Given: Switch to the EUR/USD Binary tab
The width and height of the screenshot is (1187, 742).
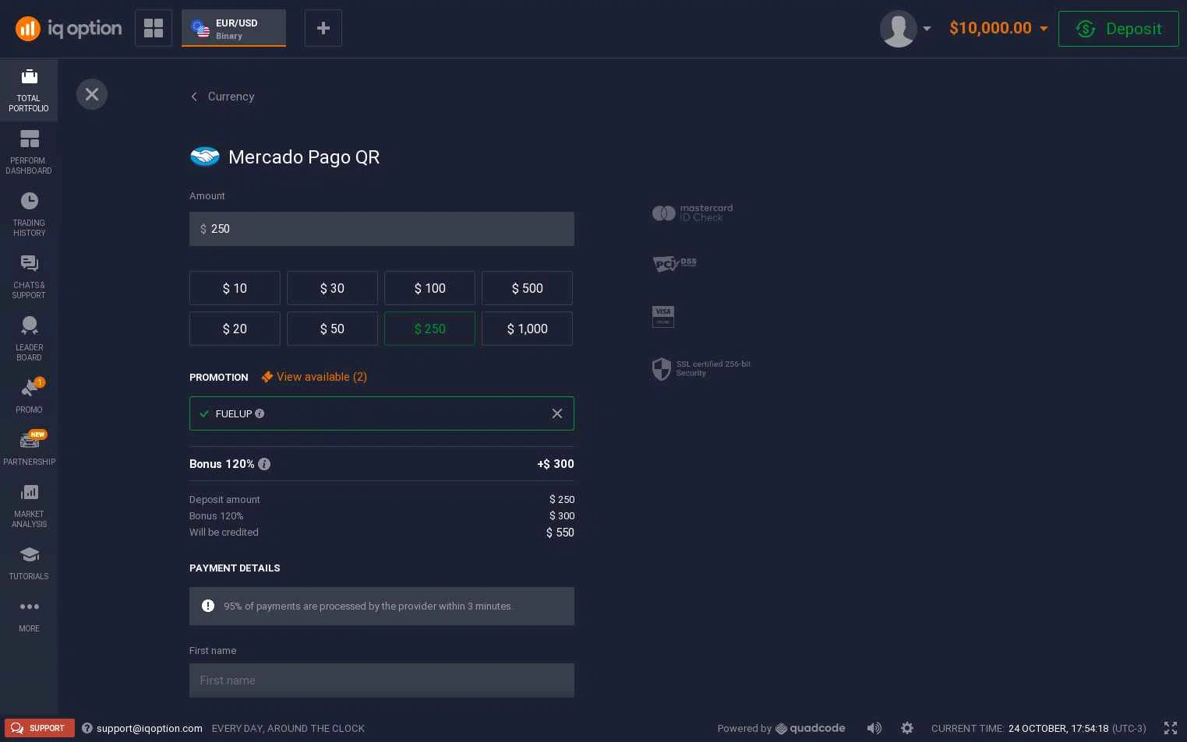Looking at the screenshot, I should 234,28.
